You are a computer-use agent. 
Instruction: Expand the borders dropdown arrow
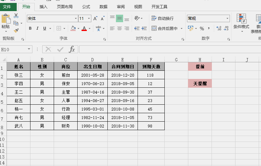(x=64, y=28)
